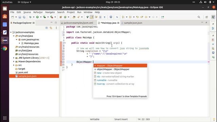Open the Refactor menu

(38, 12)
